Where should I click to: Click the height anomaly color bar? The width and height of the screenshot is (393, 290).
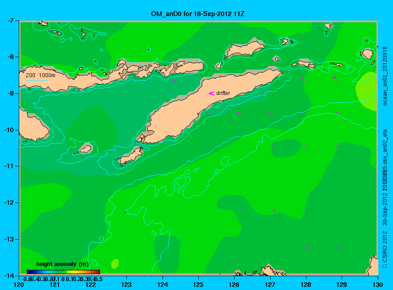[63, 272]
